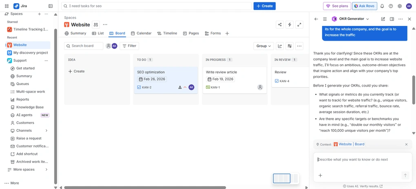Open the Website Board context link

pos(349,144)
